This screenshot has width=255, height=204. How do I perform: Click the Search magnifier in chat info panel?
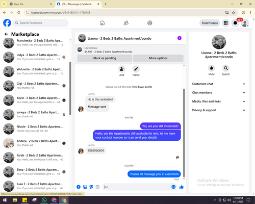(x=226, y=68)
